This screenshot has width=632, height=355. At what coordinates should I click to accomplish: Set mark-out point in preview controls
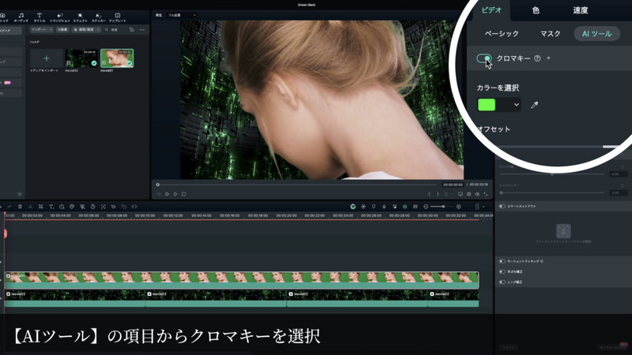(x=438, y=194)
